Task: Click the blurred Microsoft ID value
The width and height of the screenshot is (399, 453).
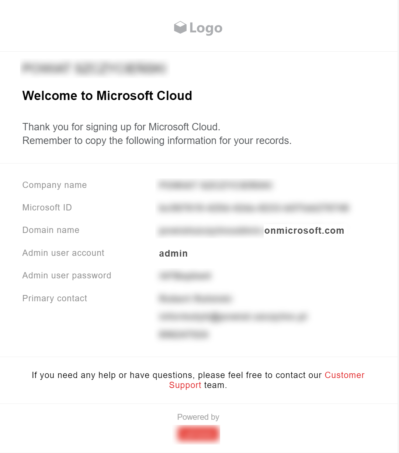Action: point(254,208)
